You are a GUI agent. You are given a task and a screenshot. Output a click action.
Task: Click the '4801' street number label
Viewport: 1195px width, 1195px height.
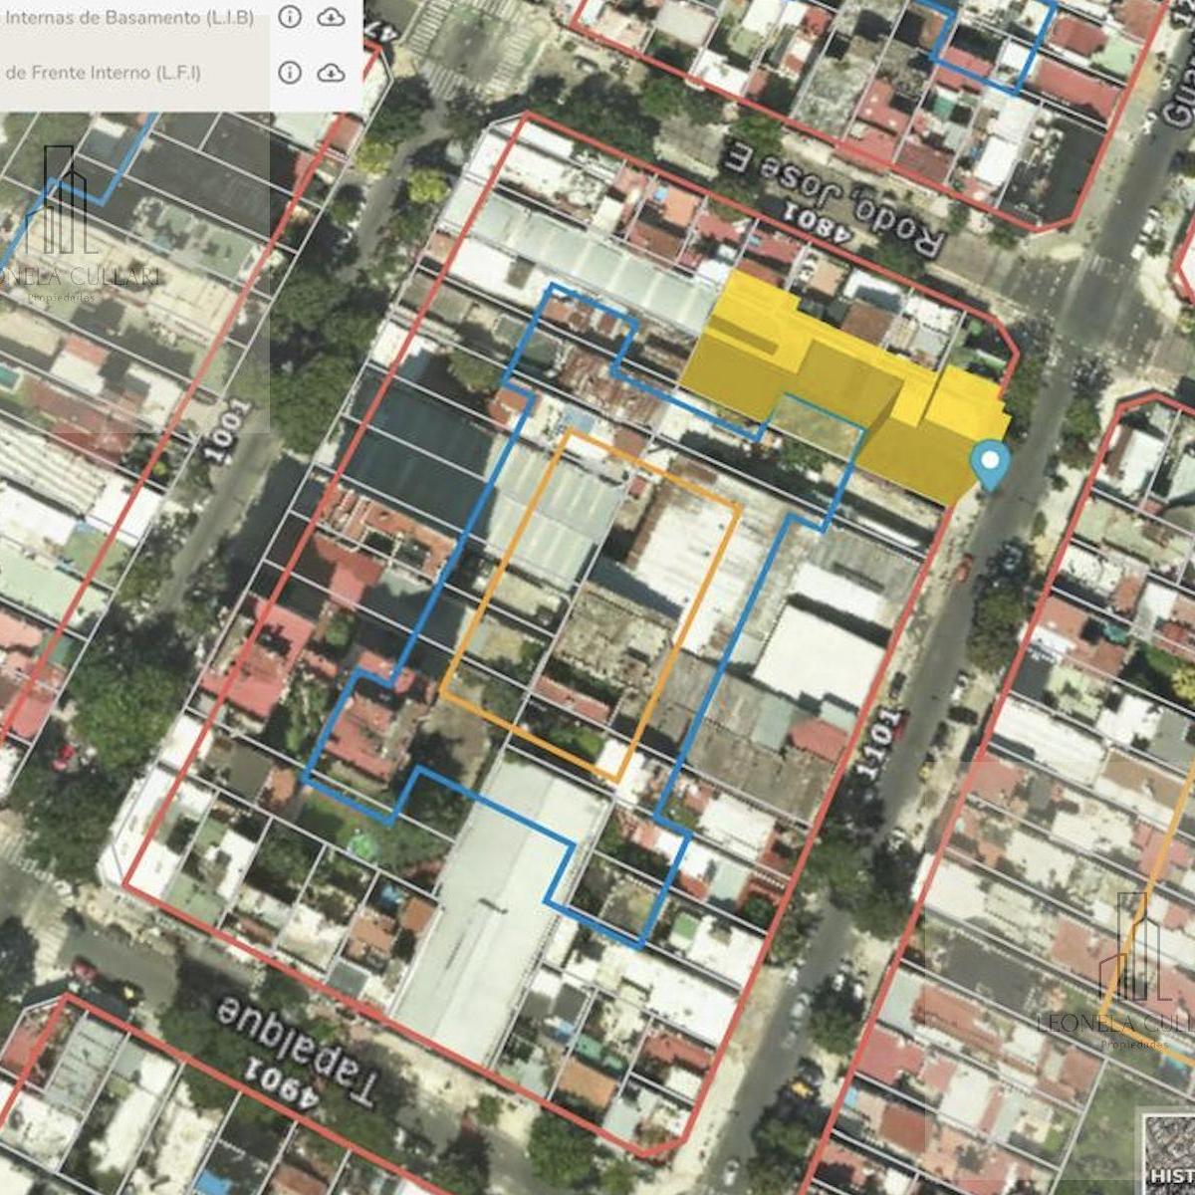pos(818,225)
